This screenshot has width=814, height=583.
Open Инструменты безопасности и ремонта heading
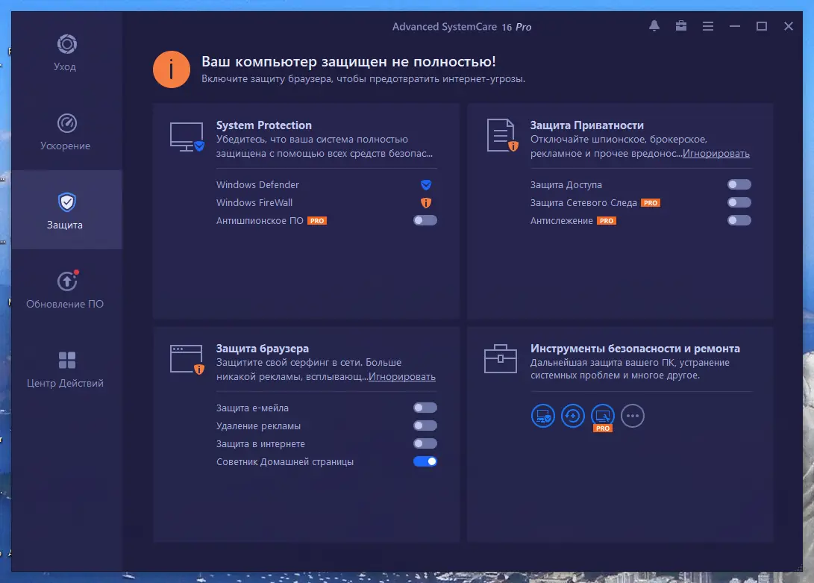(635, 349)
